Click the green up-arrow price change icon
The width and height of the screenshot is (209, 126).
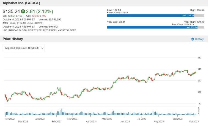pyautogui.click(x=23, y=11)
